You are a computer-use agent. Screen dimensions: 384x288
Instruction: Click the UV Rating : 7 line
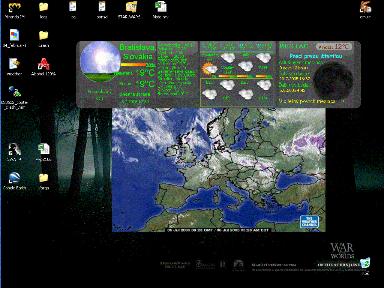coord(169,86)
